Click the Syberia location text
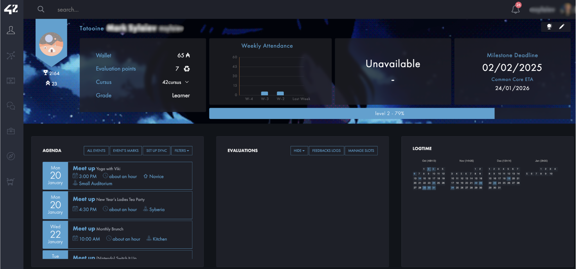 [157, 210]
